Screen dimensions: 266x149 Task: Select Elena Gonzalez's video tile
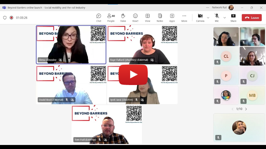71,44
